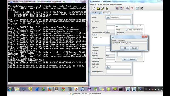This screenshot has width=170, height=96.
Task: Click the User Properties field
Action: [118, 71]
